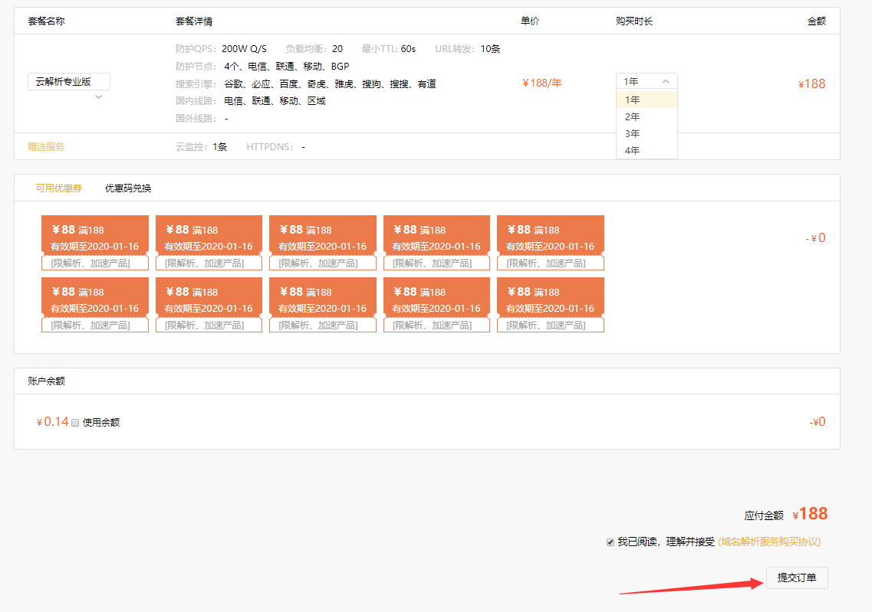Click the chevron below 云解析专业版 package box

[98, 97]
